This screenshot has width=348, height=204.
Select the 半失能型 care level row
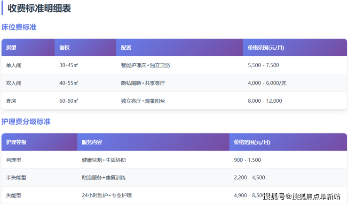[x=16, y=177]
